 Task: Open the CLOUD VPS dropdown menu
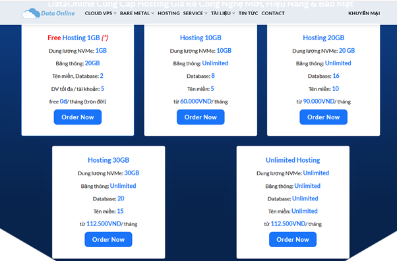[x=100, y=13]
